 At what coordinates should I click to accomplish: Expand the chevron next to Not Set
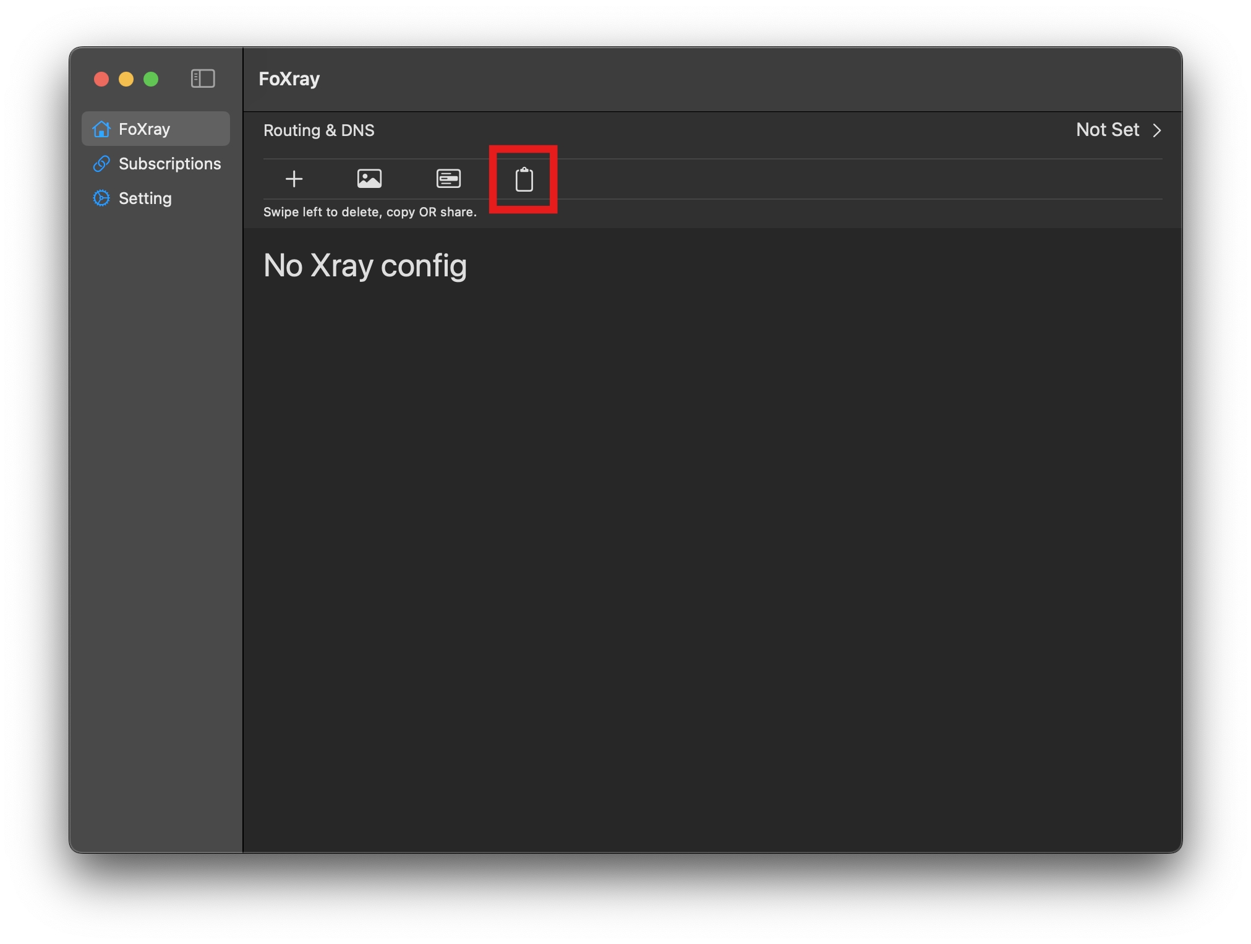click(1157, 130)
